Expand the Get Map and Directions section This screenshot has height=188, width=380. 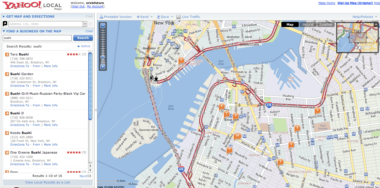click(29, 16)
